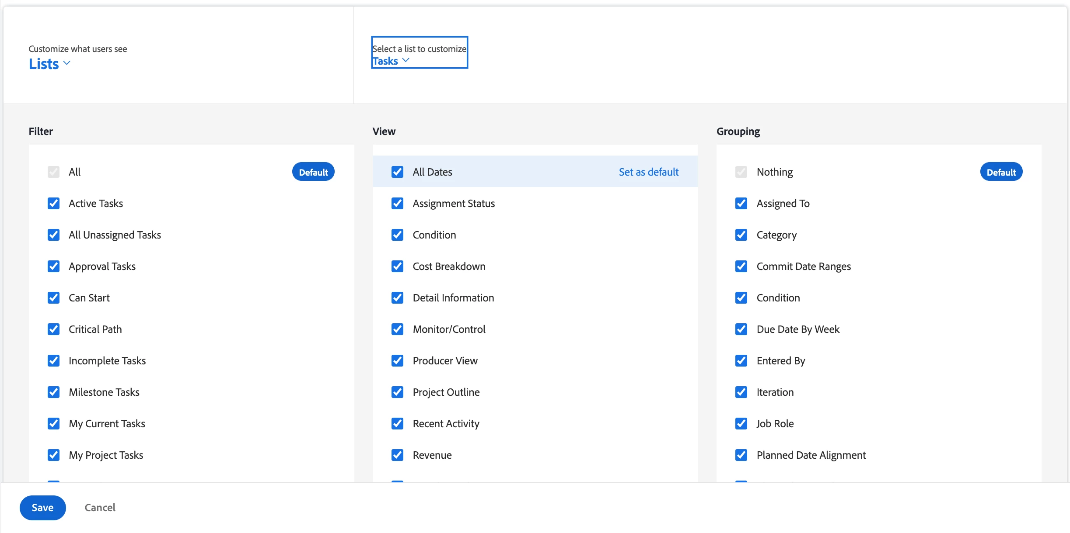The height and width of the screenshot is (533, 1070).
Task: Uncheck Assigned To grouping checkbox
Action: coord(741,204)
